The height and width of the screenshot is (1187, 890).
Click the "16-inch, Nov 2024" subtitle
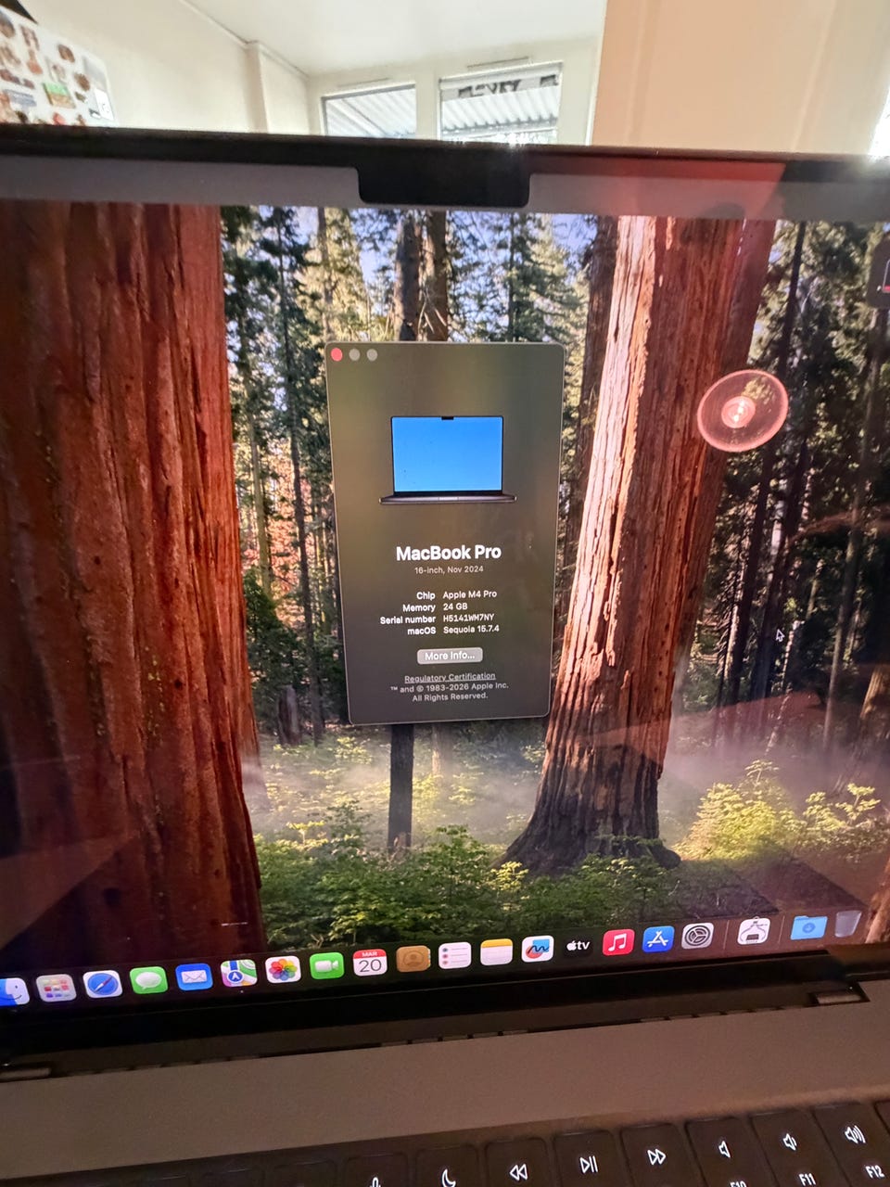(x=450, y=570)
